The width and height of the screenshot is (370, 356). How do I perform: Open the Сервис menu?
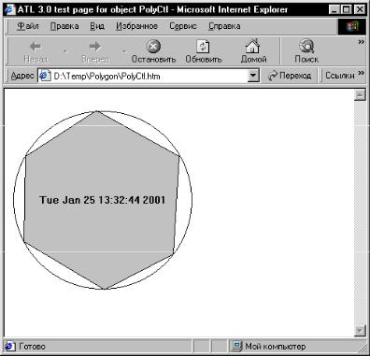tap(183, 26)
